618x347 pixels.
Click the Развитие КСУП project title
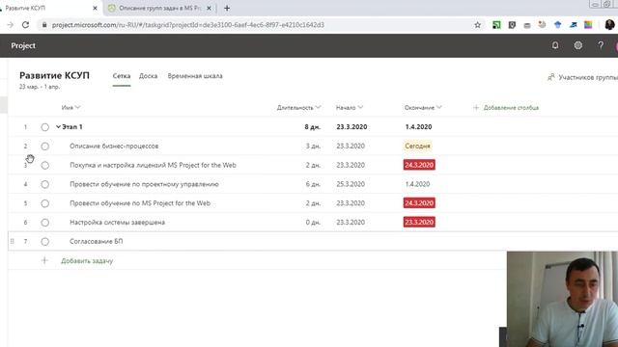point(54,75)
